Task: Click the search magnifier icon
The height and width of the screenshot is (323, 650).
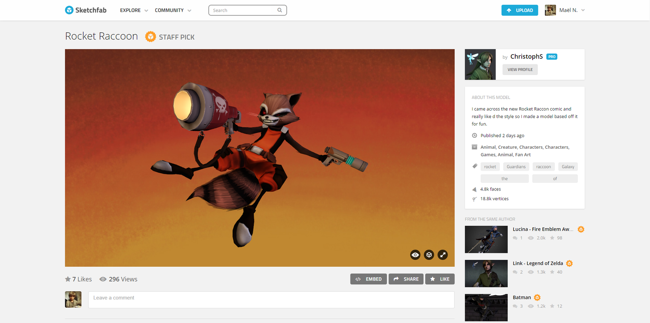Action: pyautogui.click(x=279, y=10)
